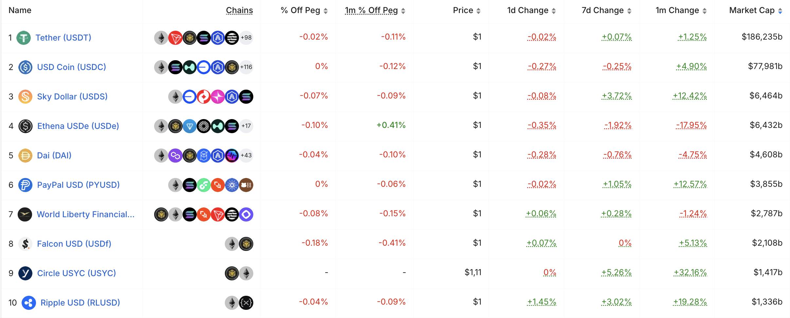This screenshot has height=318, width=790.
Task: Click the Tether coin logo icon
Action: (x=24, y=38)
